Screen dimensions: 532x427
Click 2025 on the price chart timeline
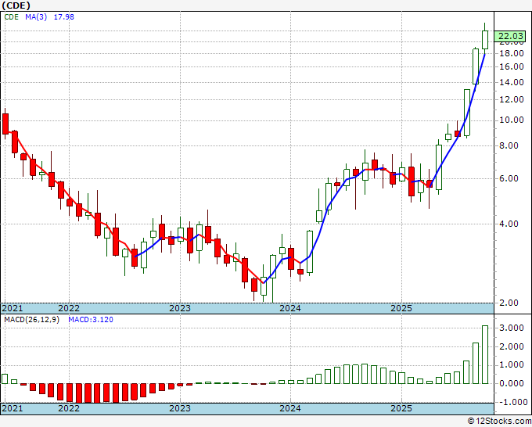(x=401, y=308)
